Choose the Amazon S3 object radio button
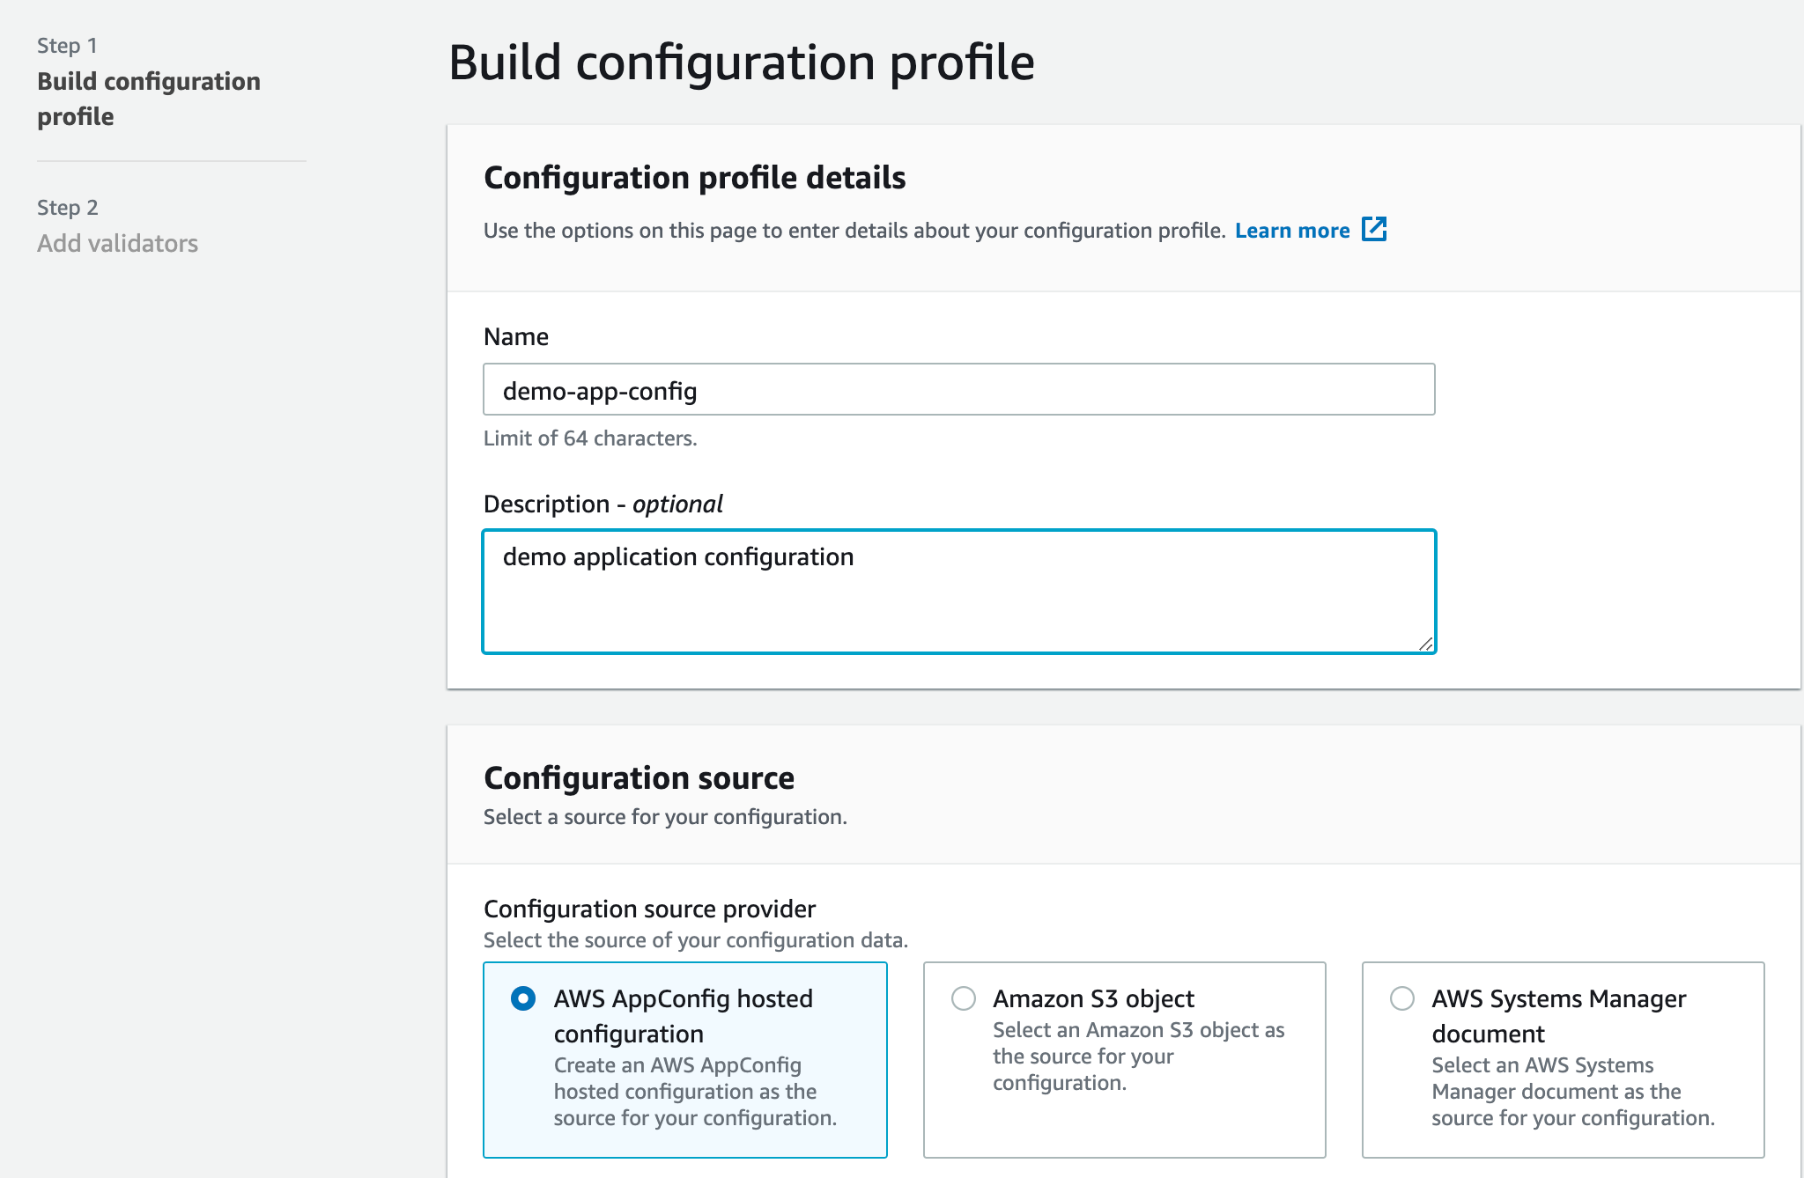This screenshot has height=1178, width=1804. coord(964,998)
